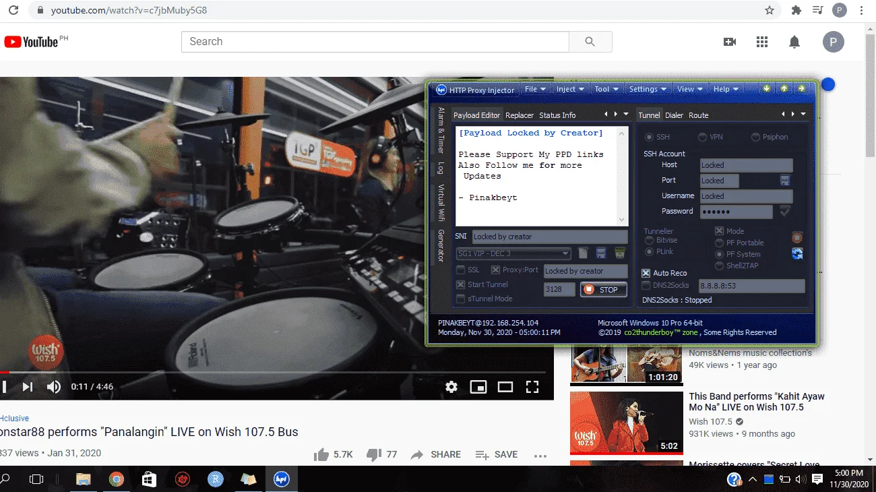Click the round stop icon right of the Mode options
Viewport: 876px width, 492px height.
[797, 237]
